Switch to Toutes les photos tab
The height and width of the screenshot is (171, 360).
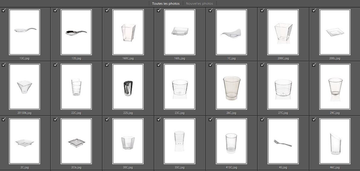tap(166, 4)
